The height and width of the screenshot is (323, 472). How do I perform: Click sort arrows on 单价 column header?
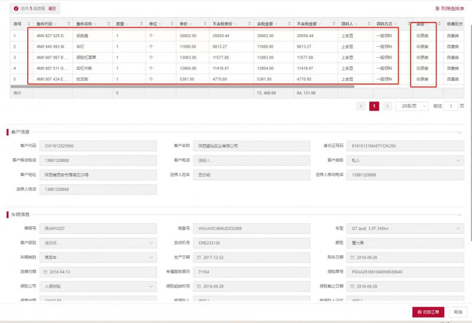(x=205, y=24)
